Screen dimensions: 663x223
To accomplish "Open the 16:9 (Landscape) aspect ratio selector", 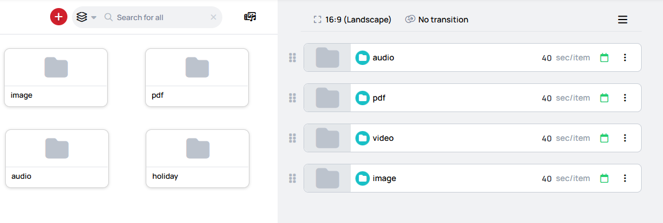I will point(352,20).
